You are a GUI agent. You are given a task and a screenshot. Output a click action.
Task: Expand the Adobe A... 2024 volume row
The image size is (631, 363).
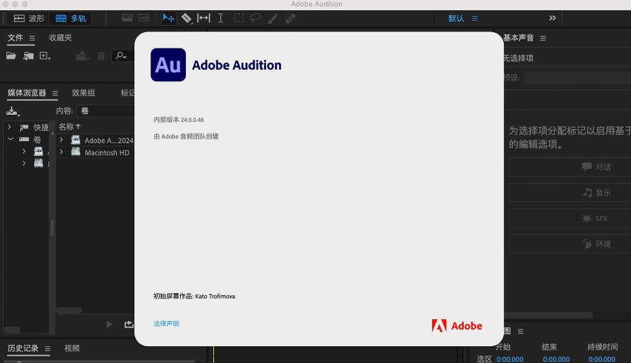[61, 140]
